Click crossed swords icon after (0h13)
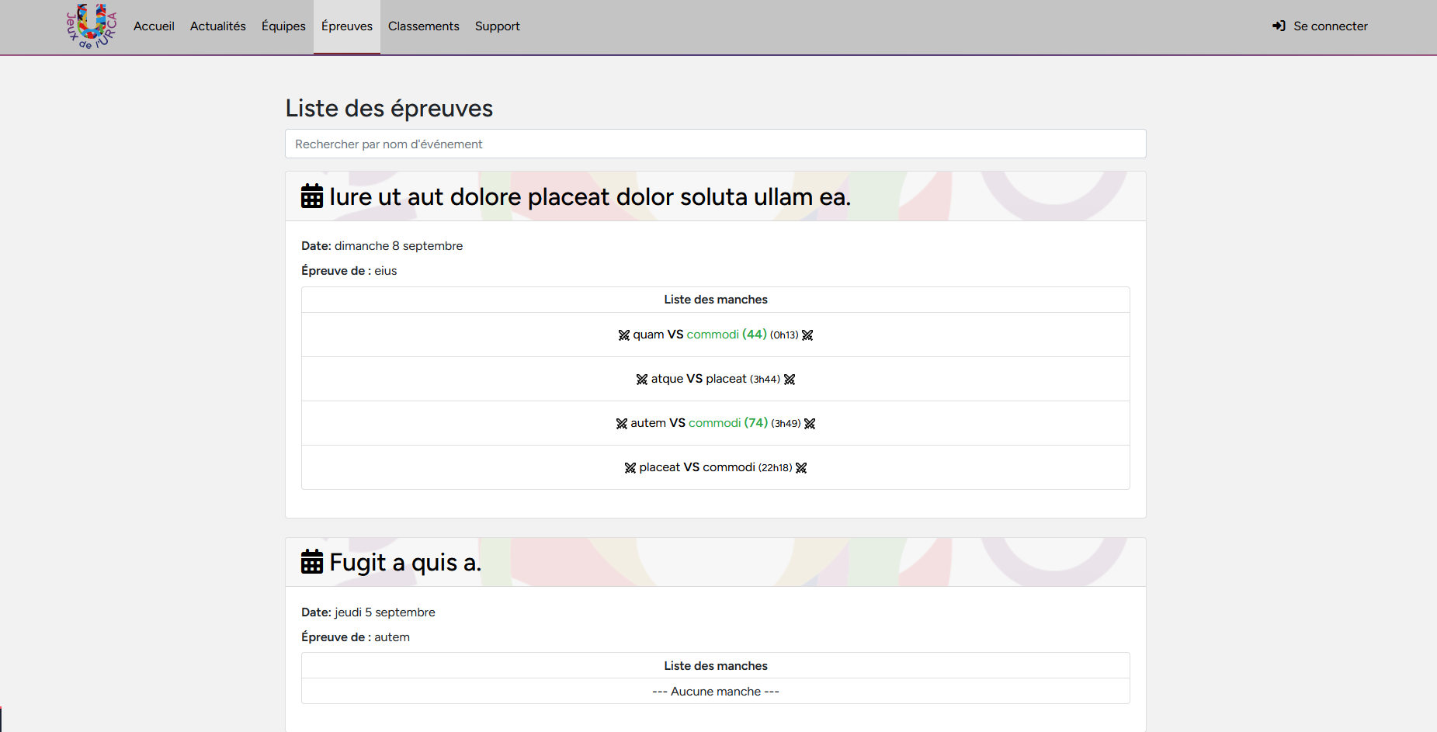This screenshot has height=732, width=1437. tap(807, 335)
